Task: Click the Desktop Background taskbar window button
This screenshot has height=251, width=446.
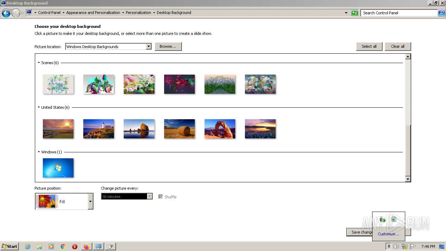Action: pos(99,246)
